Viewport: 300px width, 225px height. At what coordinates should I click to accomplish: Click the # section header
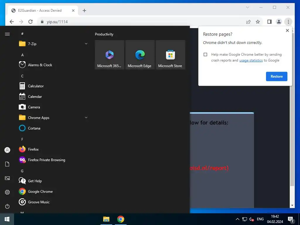click(22, 34)
